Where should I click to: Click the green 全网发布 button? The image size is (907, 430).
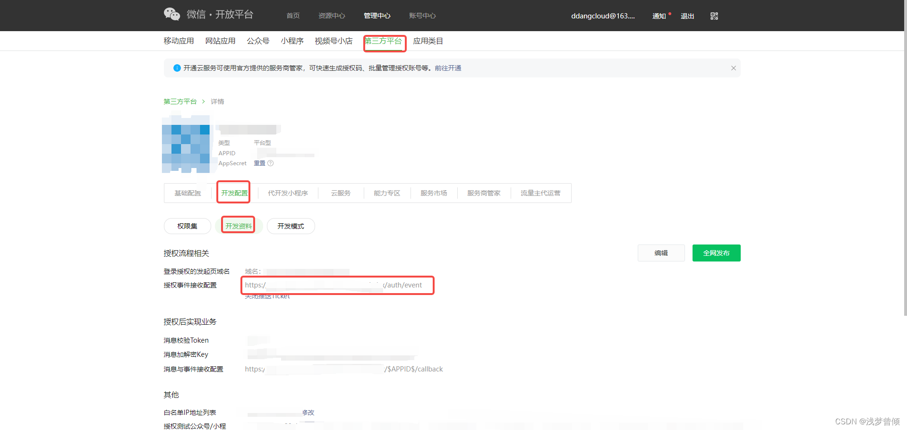pyautogui.click(x=716, y=253)
